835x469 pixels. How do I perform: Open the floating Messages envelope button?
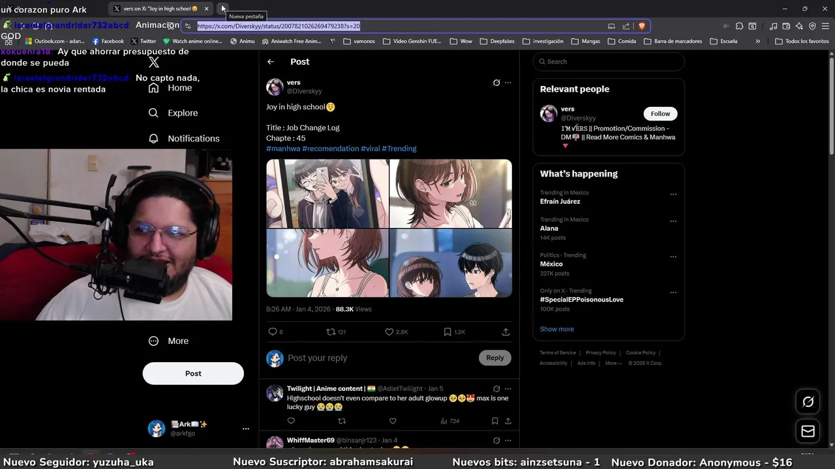point(808,431)
